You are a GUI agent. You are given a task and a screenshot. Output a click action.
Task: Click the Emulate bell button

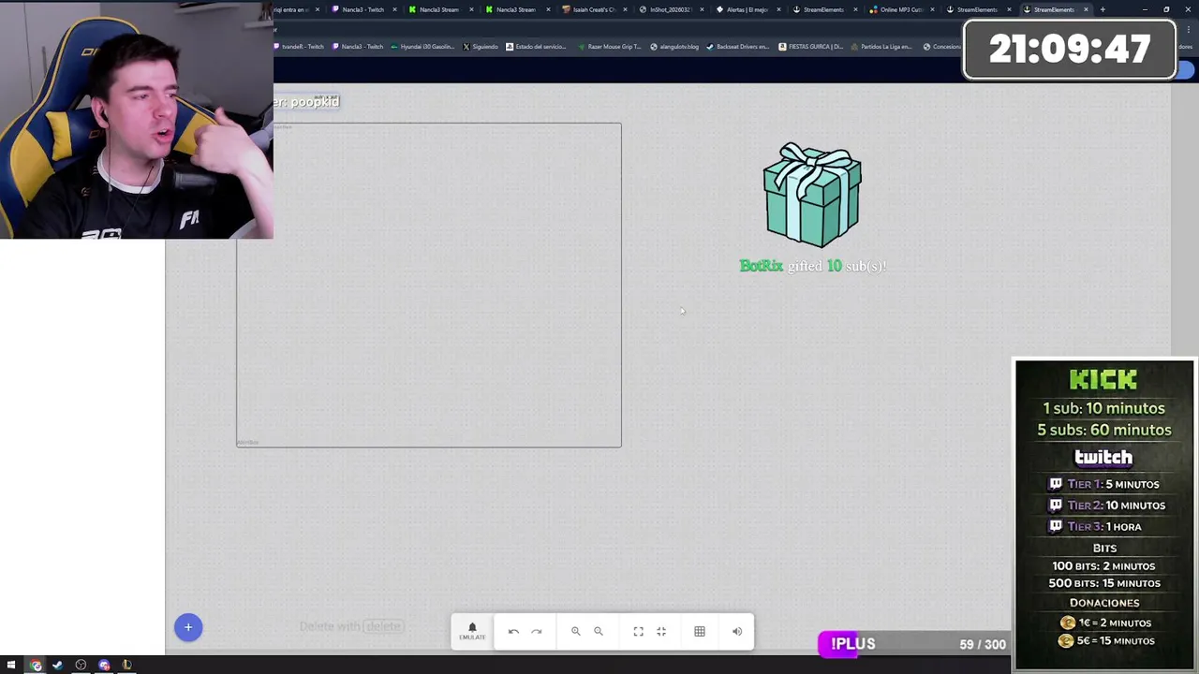point(472,631)
